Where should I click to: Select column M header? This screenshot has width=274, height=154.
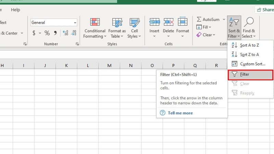[x=109, y=65]
